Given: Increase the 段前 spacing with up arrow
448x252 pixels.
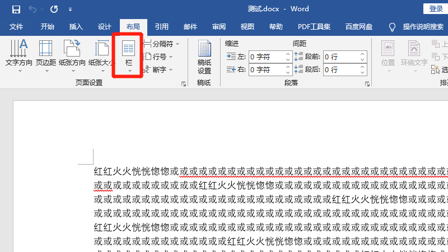Looking at the screenshot, I should (362, 54).
